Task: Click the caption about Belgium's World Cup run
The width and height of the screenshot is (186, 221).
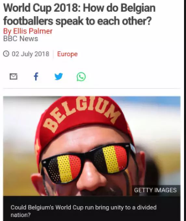Action: click(x=84, y=211)
